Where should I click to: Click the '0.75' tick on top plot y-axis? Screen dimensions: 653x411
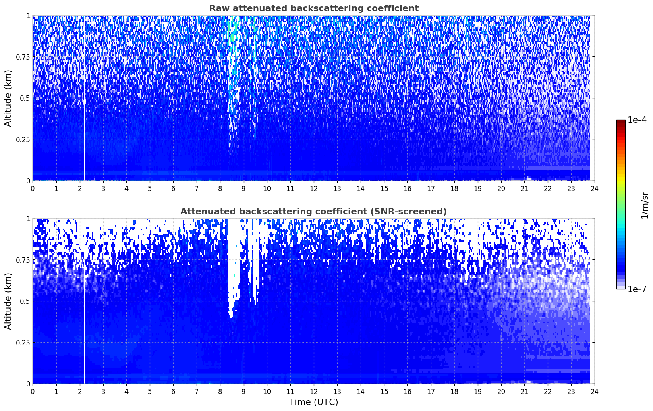pos(23,57)
